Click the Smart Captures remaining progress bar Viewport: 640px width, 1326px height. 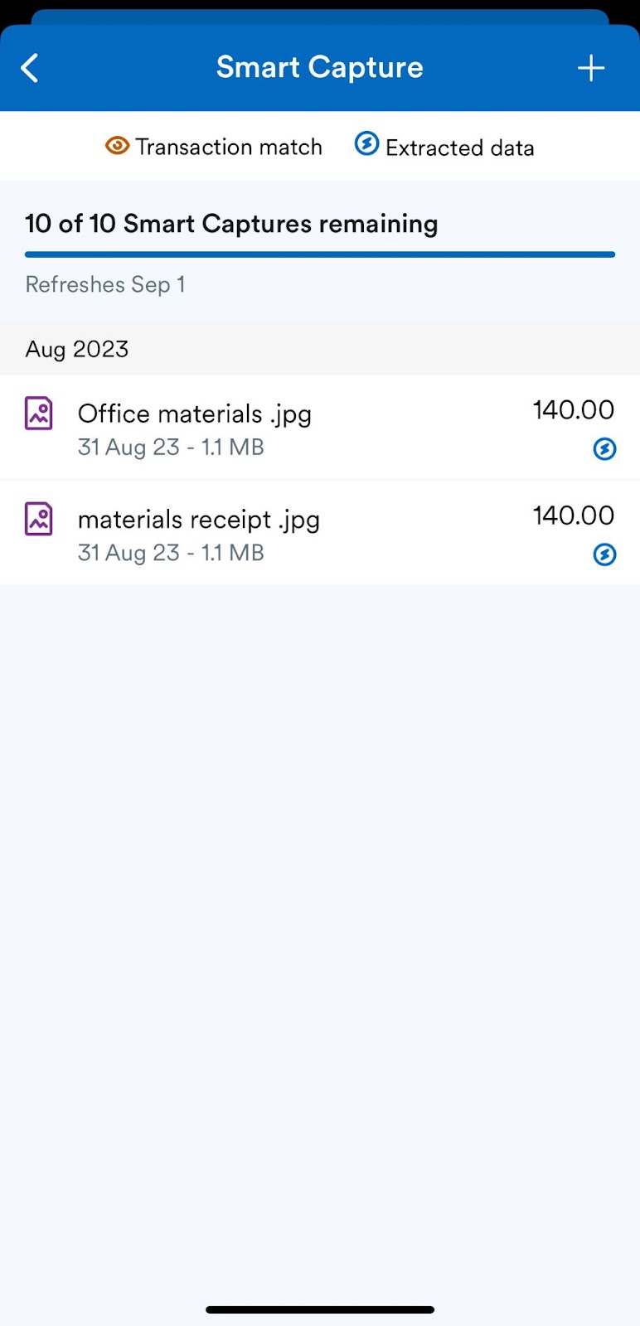(320, 254)
